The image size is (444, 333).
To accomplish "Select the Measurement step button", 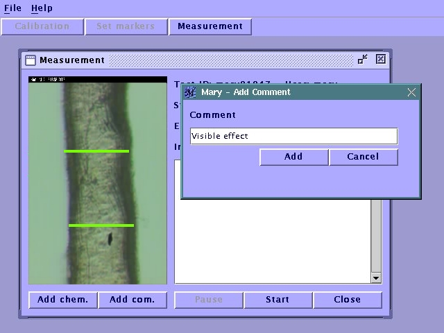I will [210, 26].
